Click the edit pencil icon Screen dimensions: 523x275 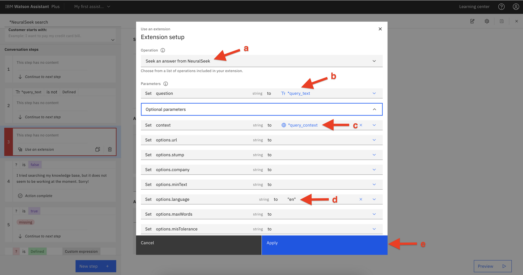click(472, 21)
